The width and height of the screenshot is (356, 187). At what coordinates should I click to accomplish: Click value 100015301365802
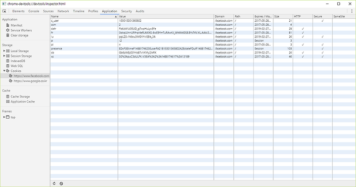(130, 21)
